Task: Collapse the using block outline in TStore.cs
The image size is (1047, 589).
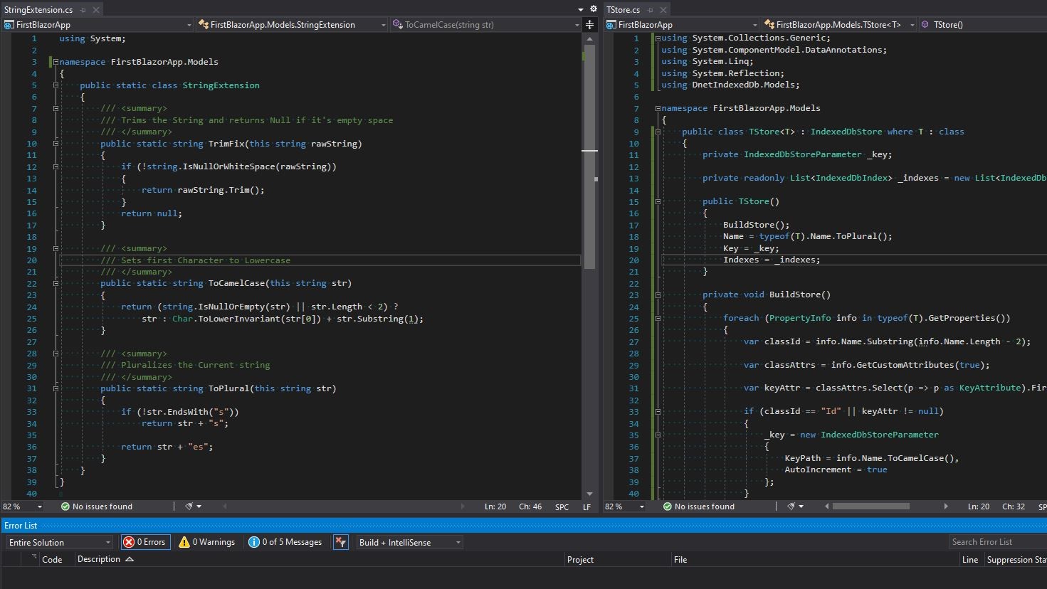Action: 658,38
